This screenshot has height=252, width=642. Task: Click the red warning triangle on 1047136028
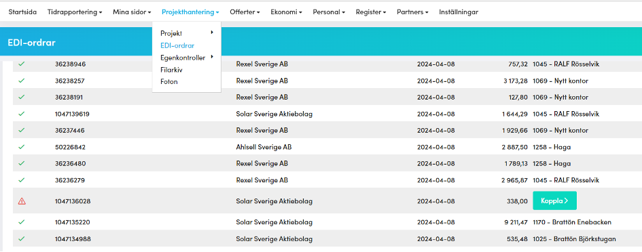click(x=22, y=201)
